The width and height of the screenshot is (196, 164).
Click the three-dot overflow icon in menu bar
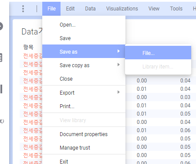click(23, 9)
